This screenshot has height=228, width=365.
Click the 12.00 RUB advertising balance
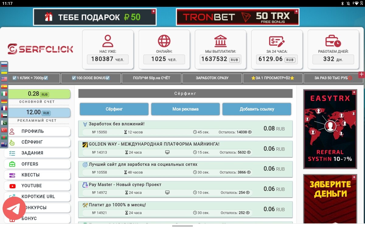[39, 112]
